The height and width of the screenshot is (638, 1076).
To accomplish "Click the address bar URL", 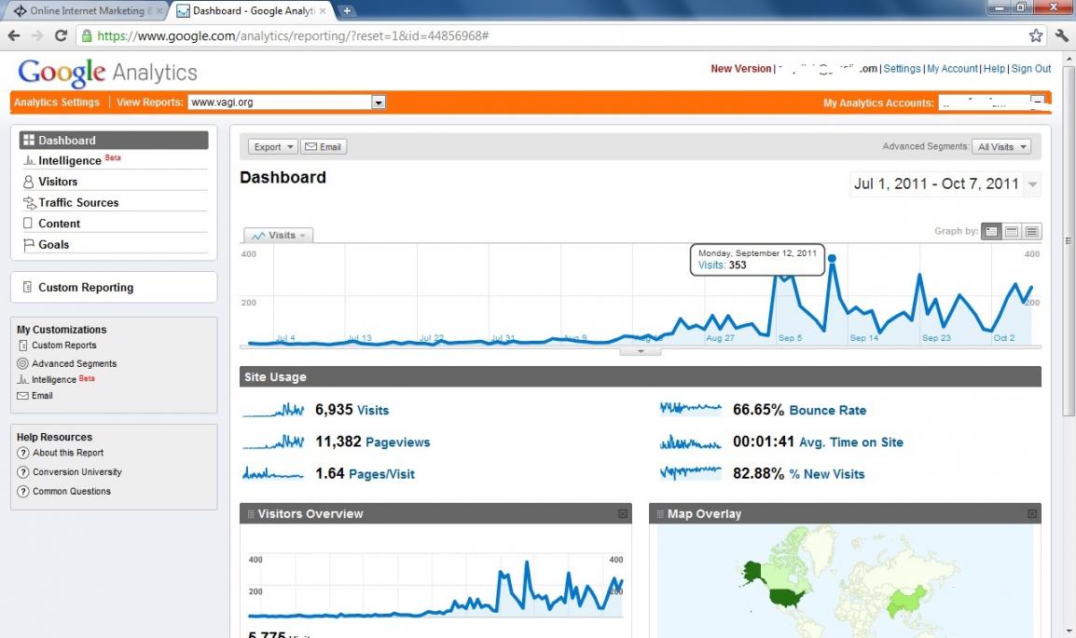I will point(293,35).
